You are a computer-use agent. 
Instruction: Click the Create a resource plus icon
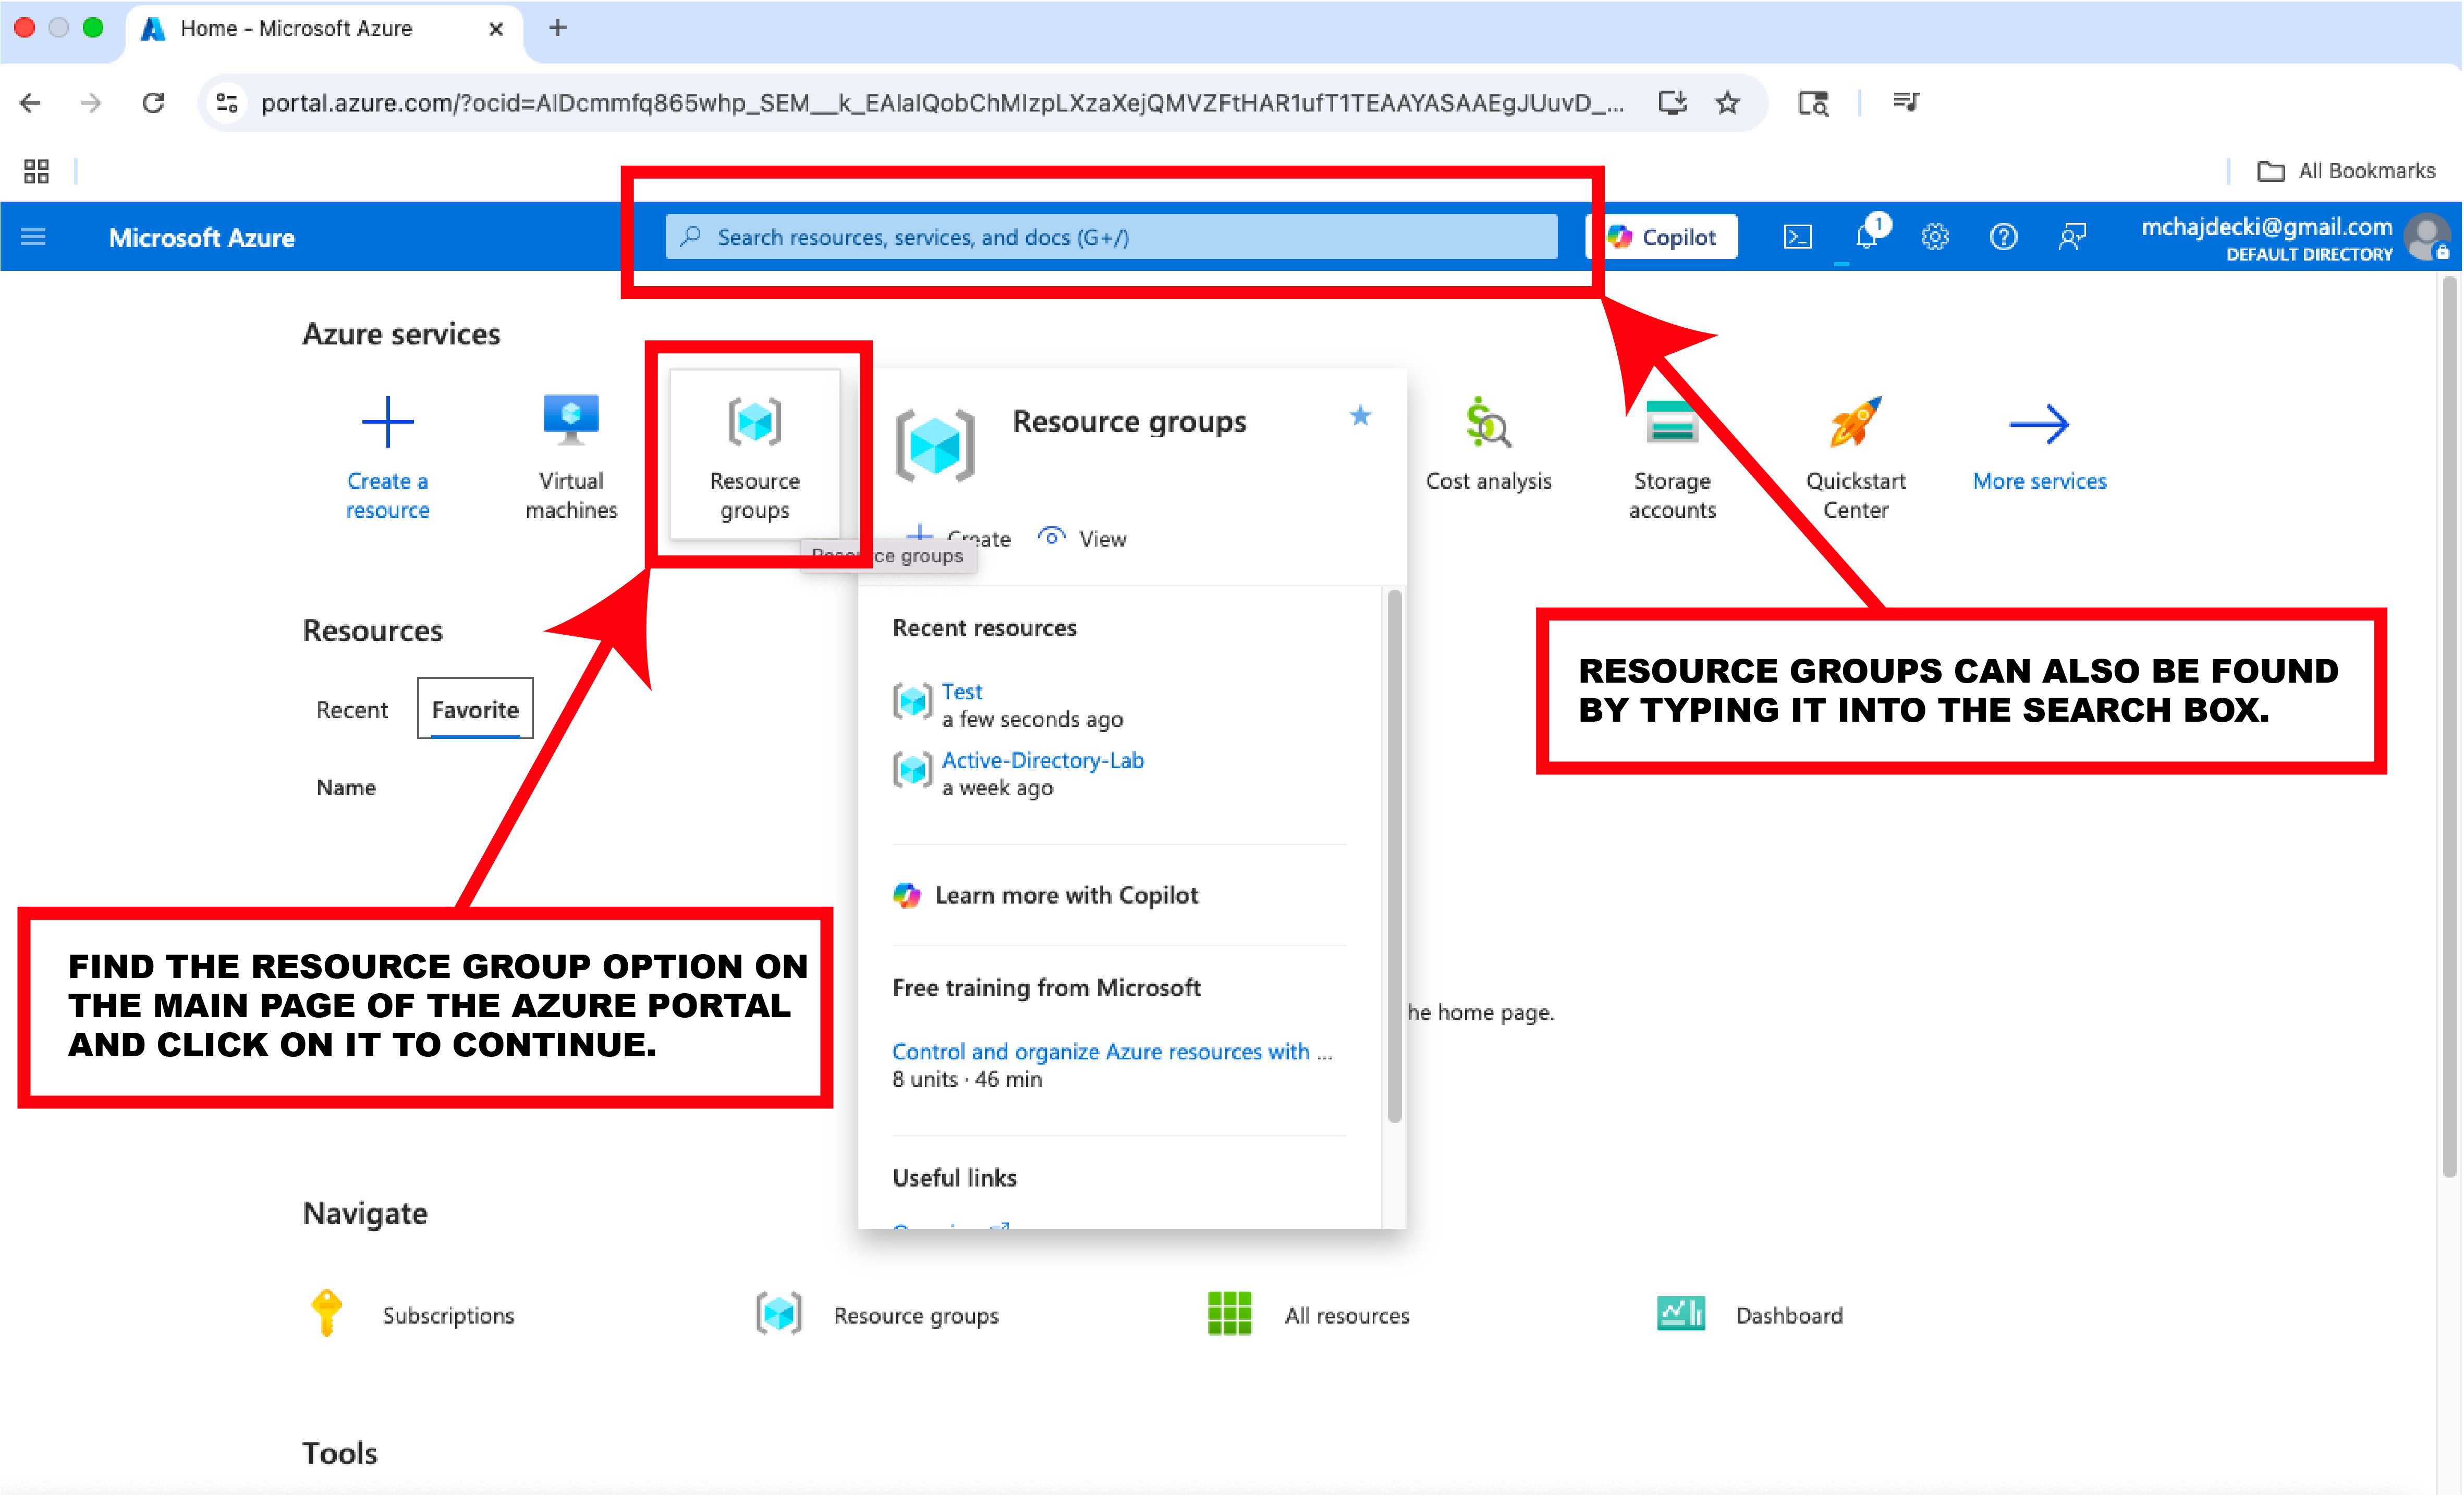pos(387,422)
